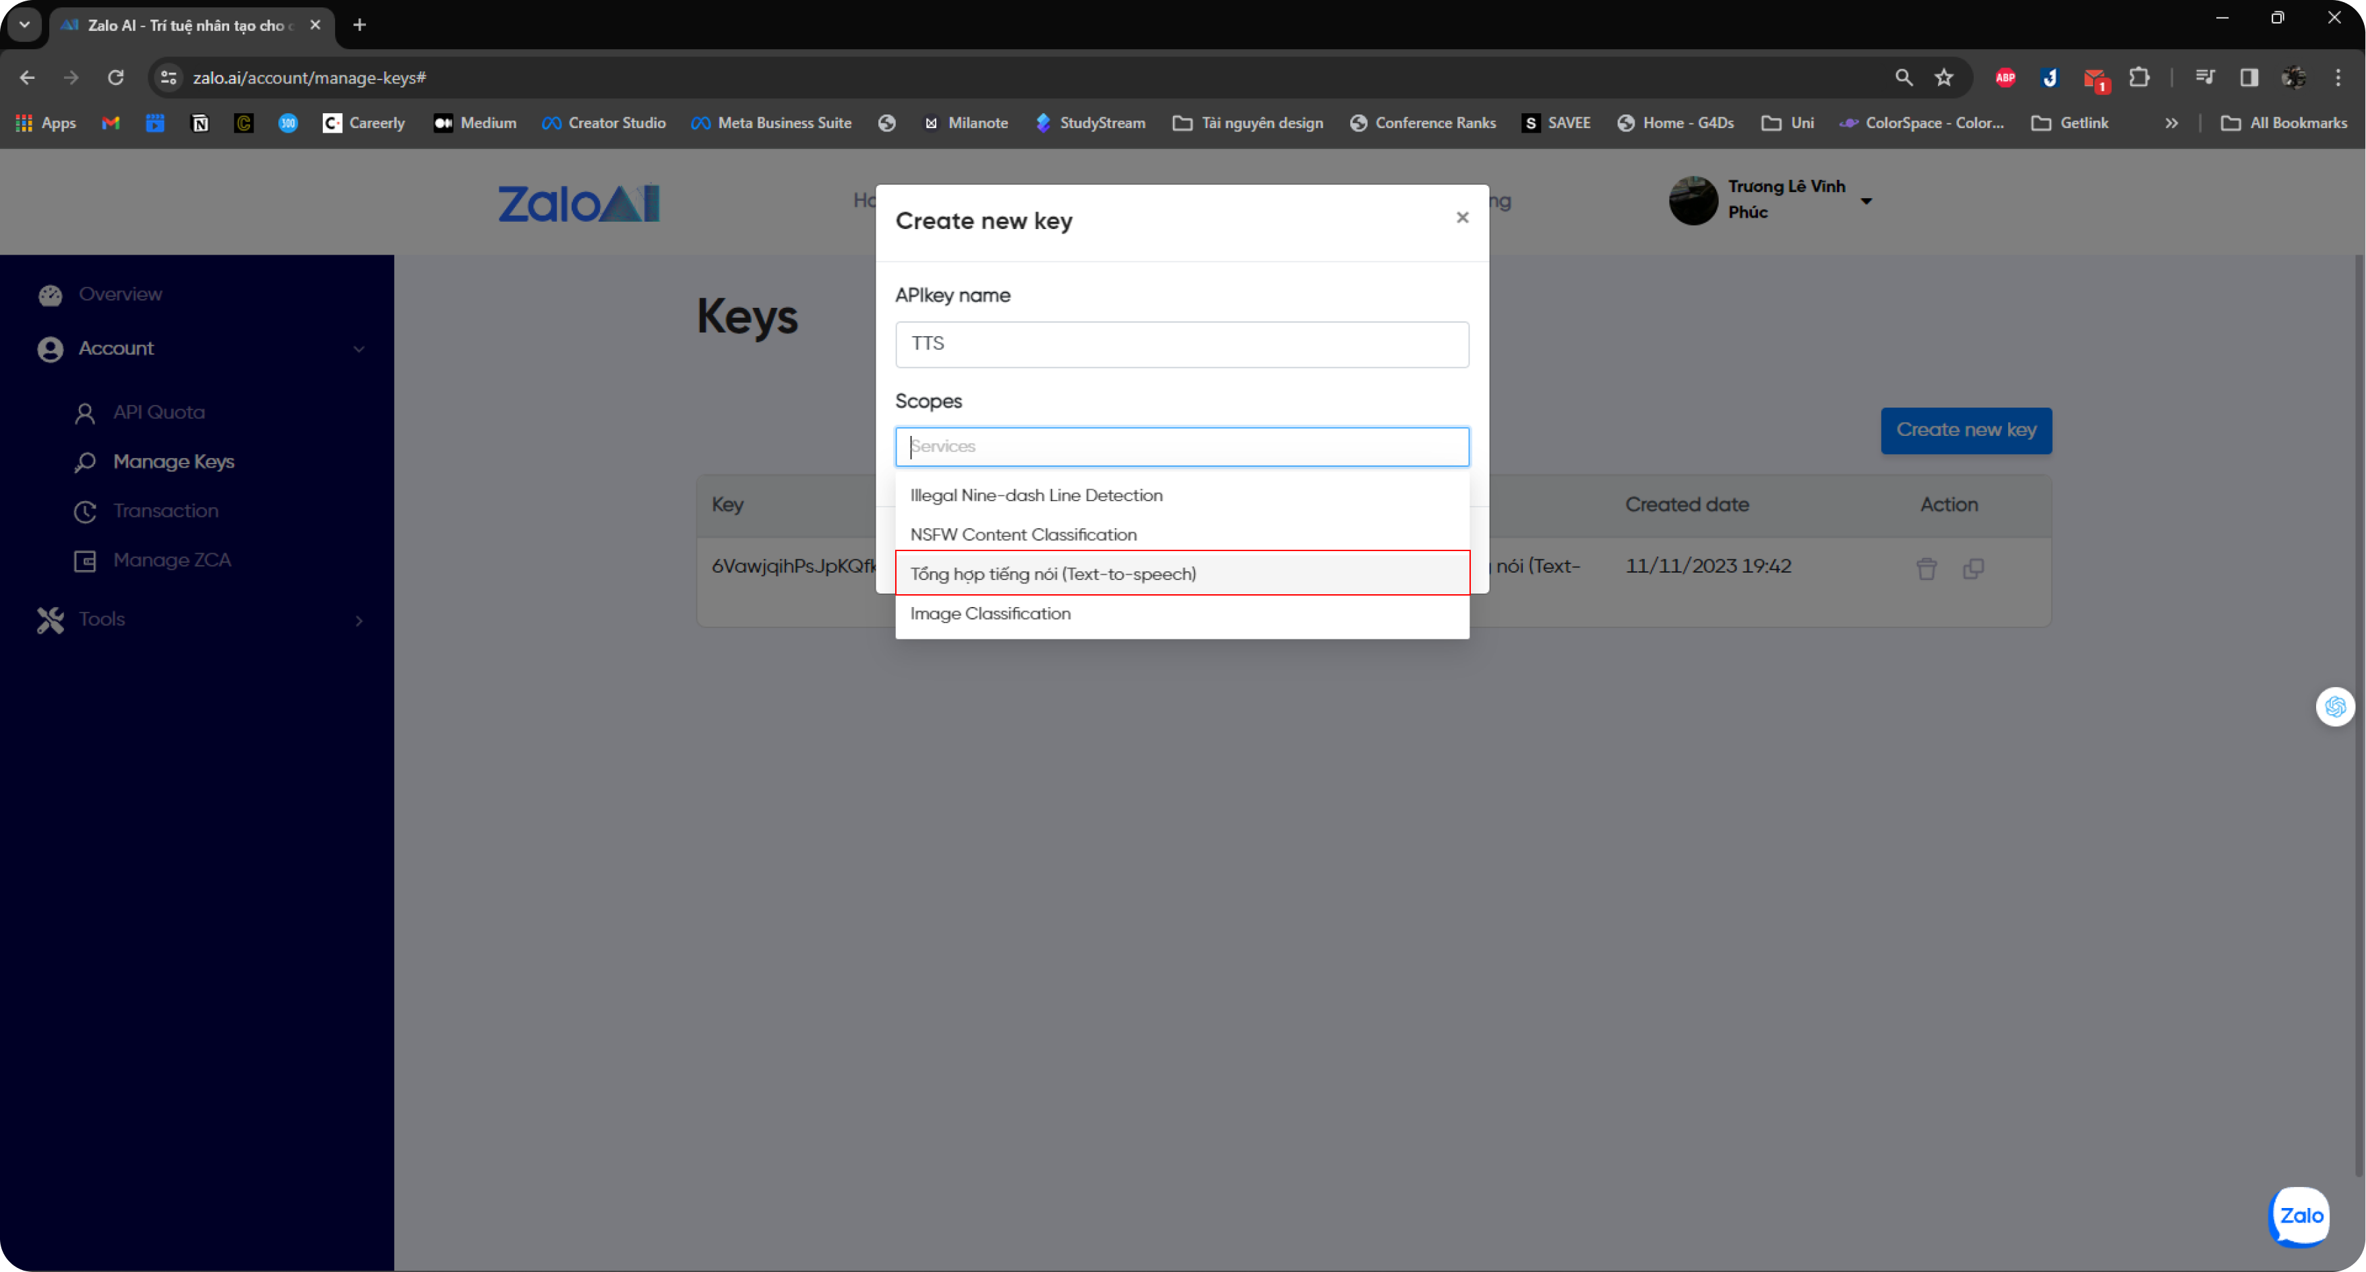Open the Apps bookmark
Screen dimensions: 2366x1272
46,123
